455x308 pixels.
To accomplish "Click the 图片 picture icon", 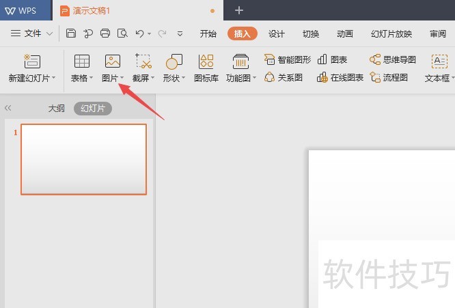I will pyautogui.click(x=113, y=62).
